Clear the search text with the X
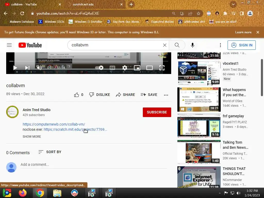 [165, 45]
